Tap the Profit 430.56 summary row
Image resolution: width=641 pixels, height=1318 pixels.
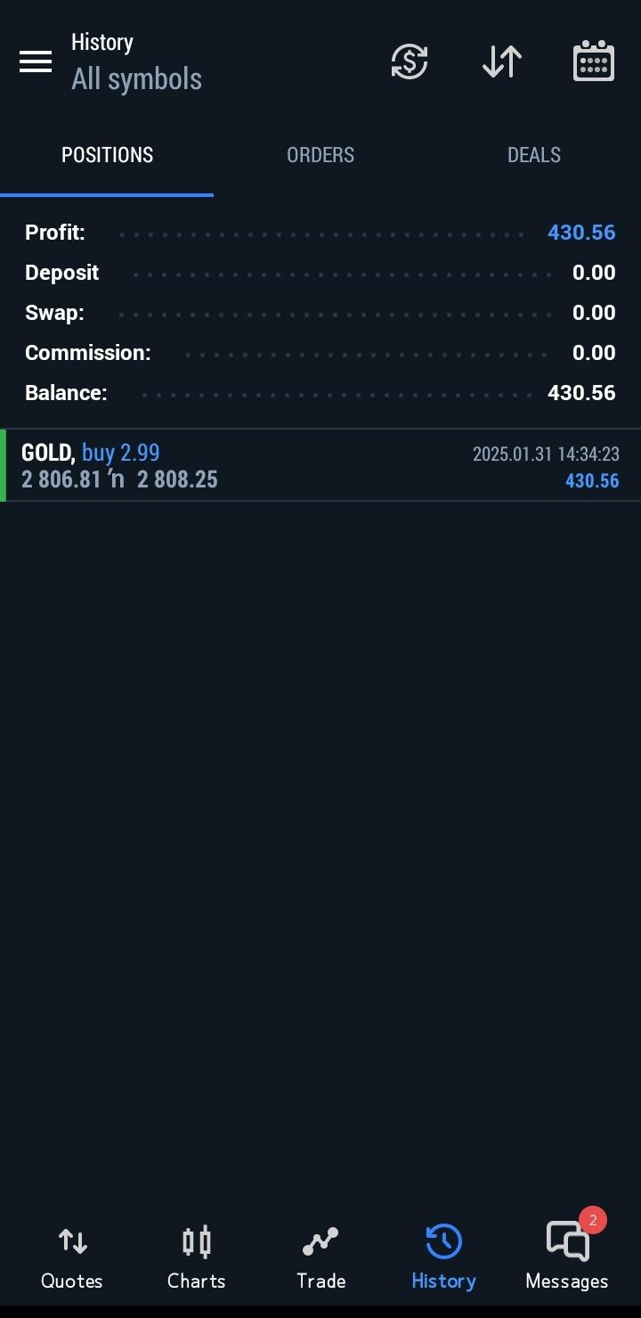pyautogui.click(x=320, y=233)
